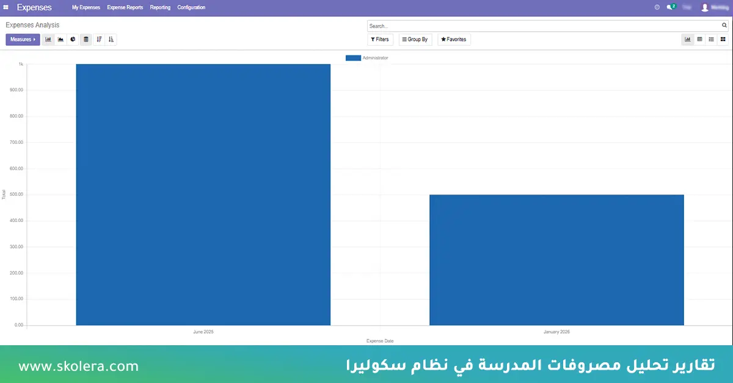
Task: Switch to line chart mode
Action: [60, 39]
